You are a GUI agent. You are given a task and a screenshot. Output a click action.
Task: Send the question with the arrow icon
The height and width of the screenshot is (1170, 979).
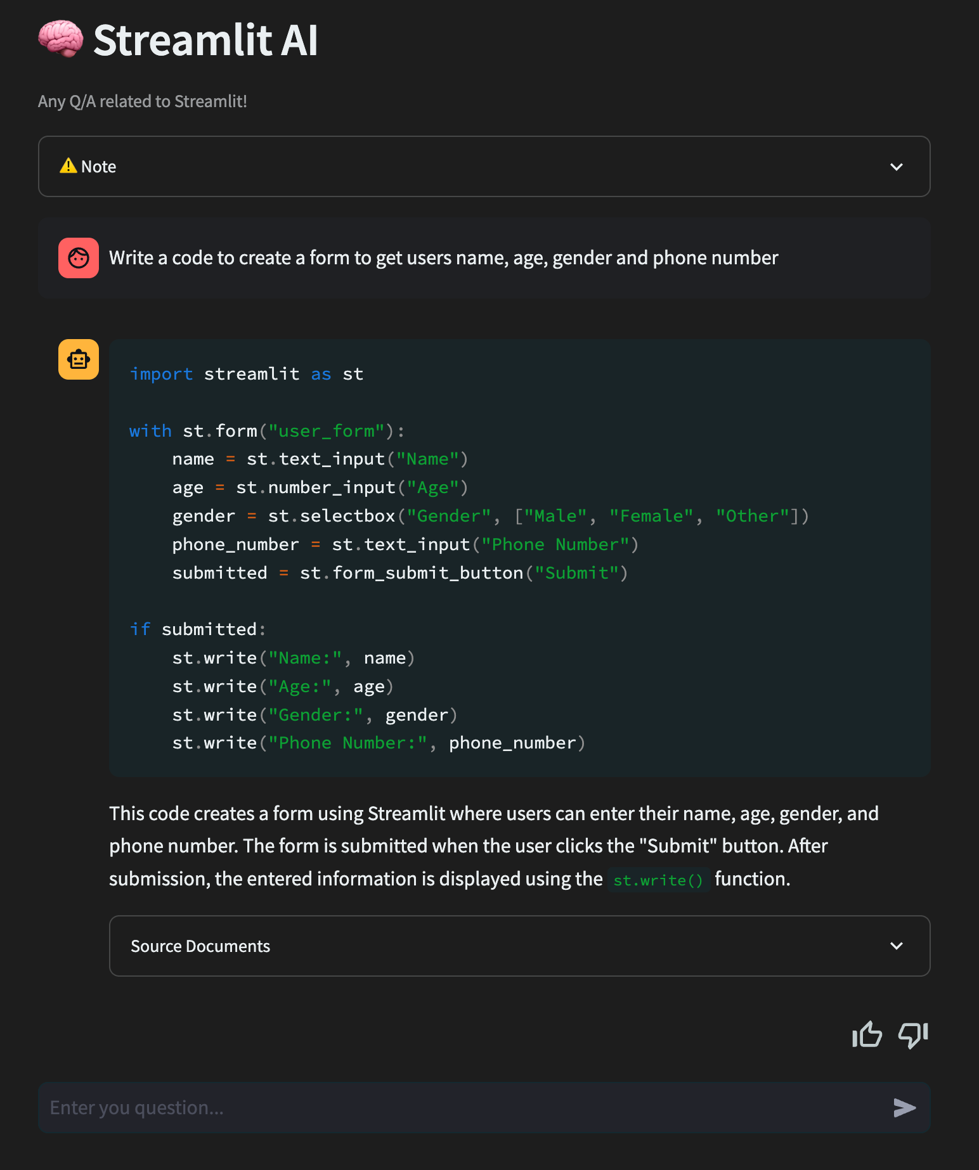[x=904, y=1108]
